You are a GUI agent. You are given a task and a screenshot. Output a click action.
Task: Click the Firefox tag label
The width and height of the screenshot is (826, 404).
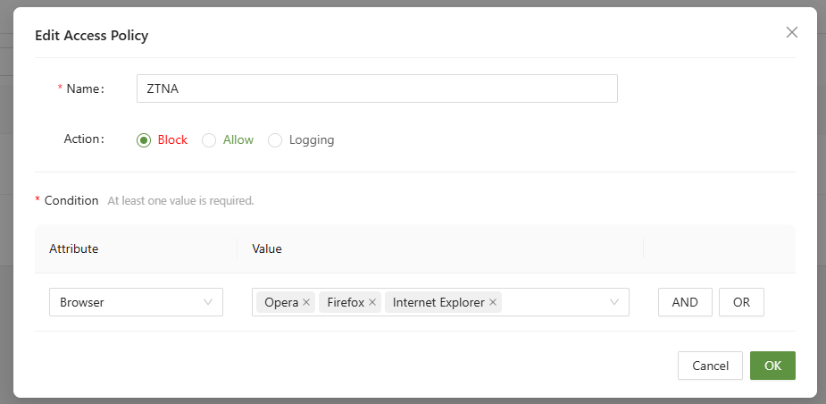click(346, 302)
